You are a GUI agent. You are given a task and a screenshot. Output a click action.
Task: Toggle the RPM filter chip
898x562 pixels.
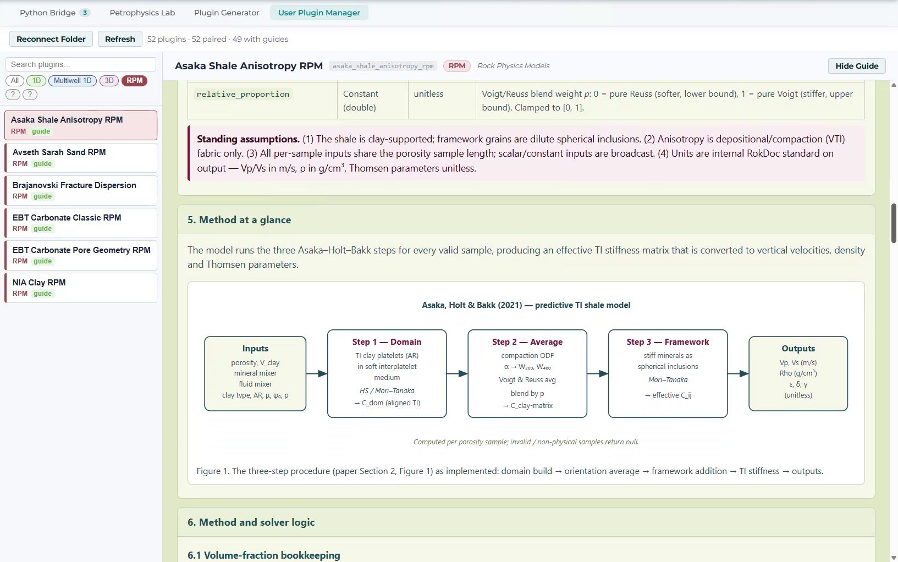[135, 81]
